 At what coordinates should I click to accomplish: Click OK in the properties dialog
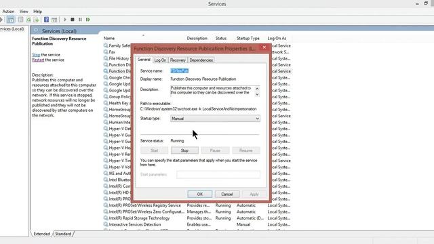(x=200, y=195)
